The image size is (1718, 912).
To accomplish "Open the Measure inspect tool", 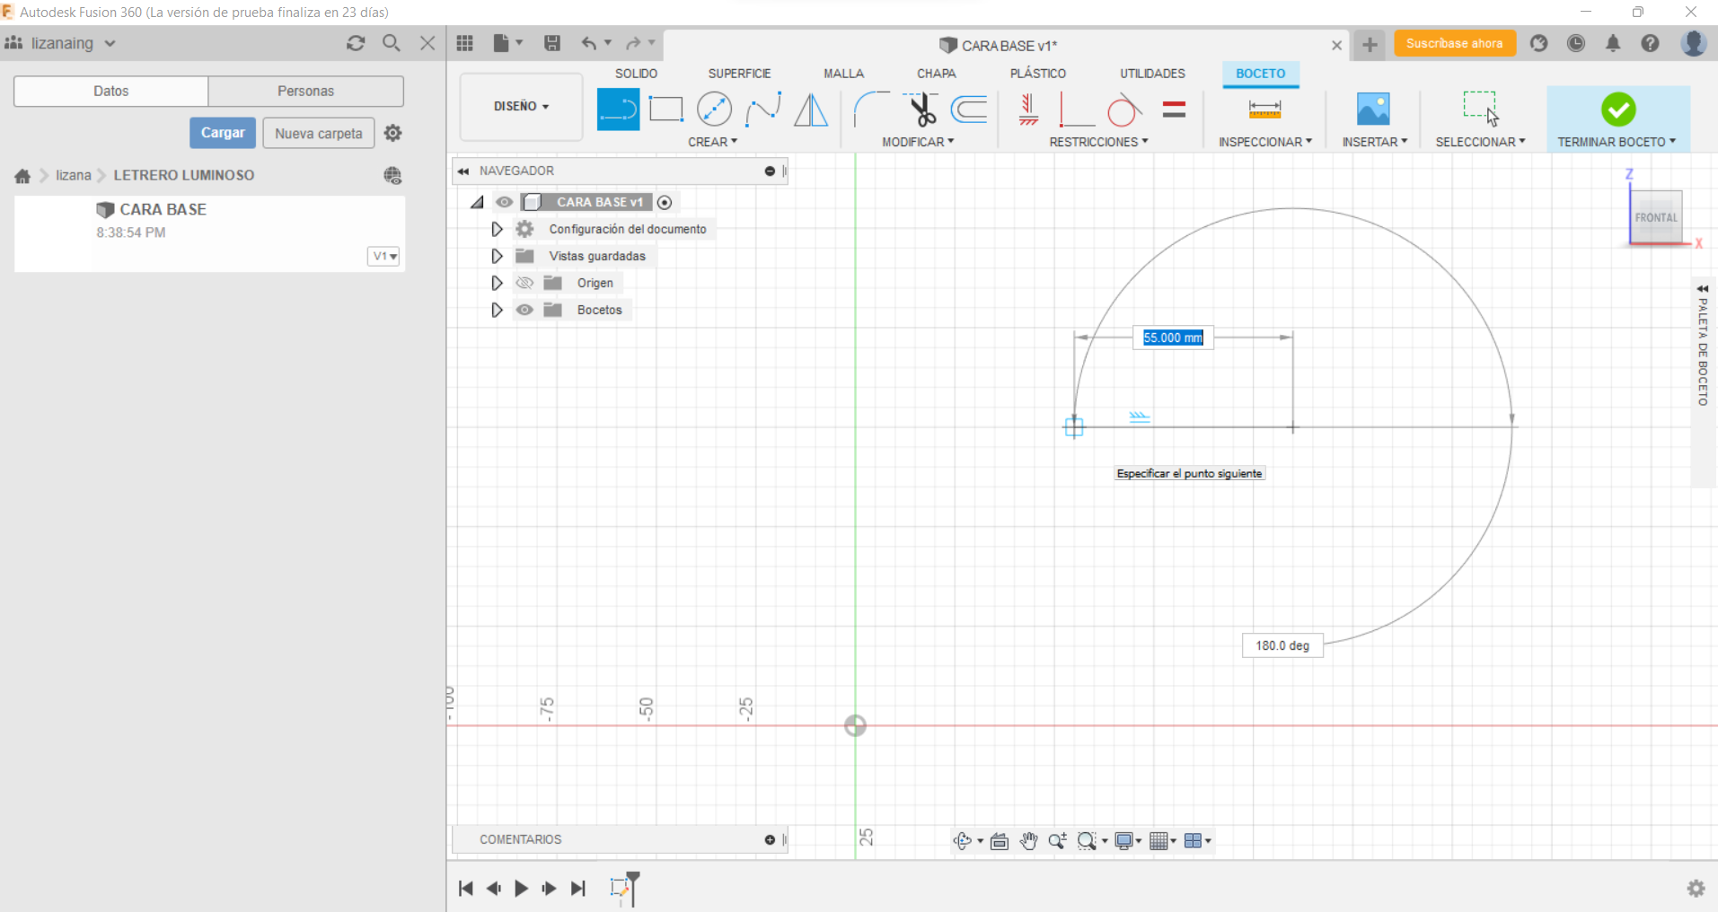I will [1264, 110].
